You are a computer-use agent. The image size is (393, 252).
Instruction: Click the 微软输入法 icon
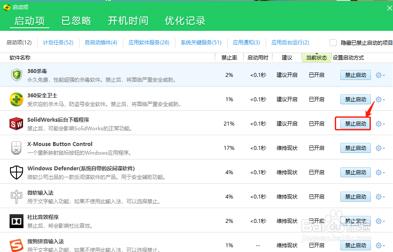[17, 196]
